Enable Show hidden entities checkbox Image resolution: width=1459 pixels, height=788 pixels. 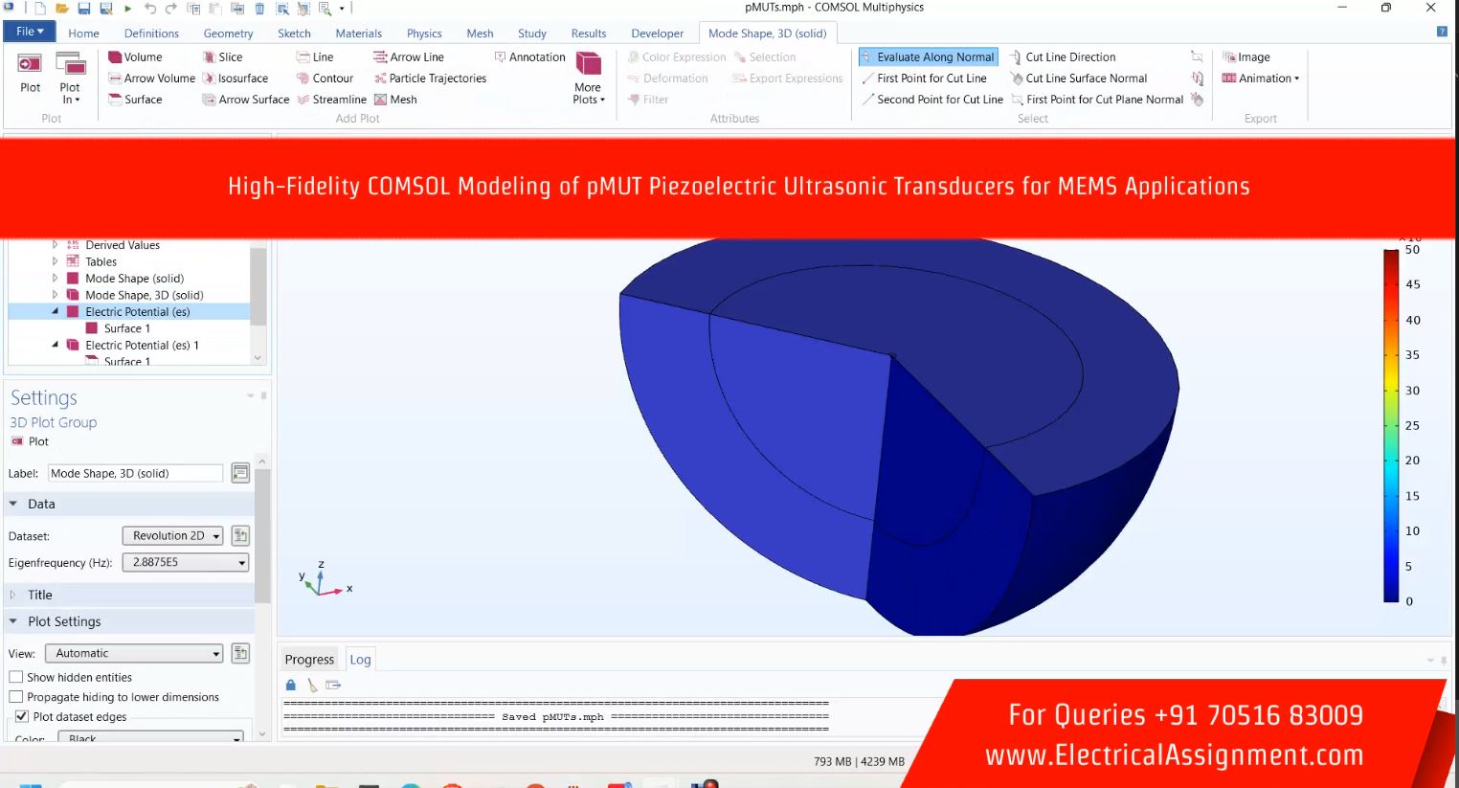click(16, 677)
